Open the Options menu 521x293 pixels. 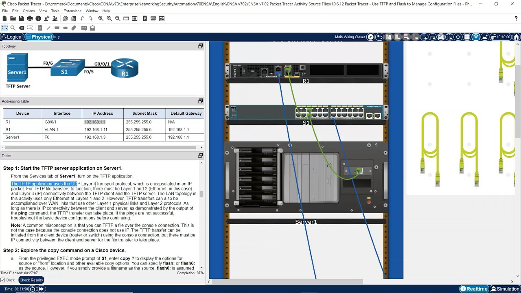28,11
